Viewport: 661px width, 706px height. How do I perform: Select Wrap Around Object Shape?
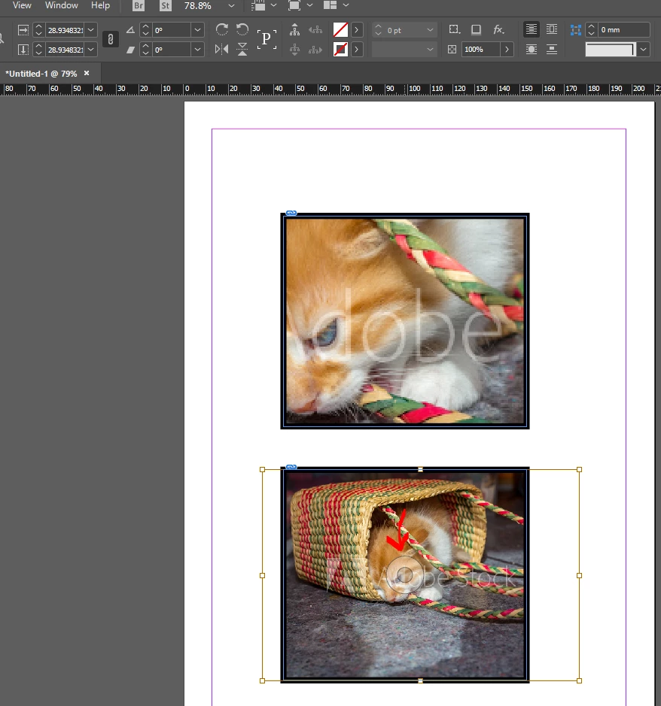532,49
